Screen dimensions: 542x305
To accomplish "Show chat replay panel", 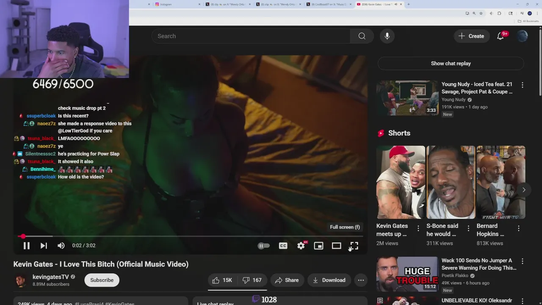I will click(x=451, y=64).
